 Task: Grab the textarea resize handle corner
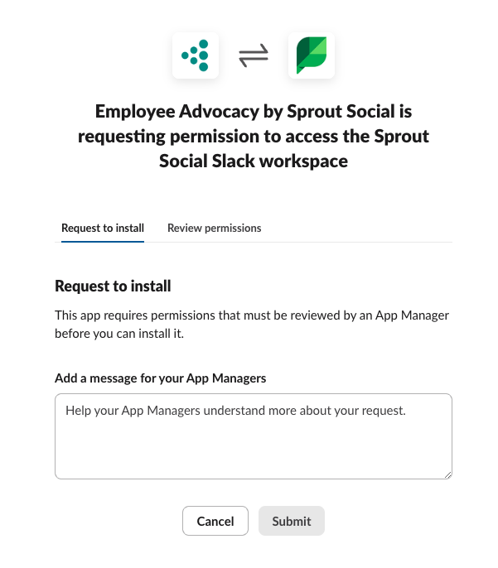coord(448,475)
